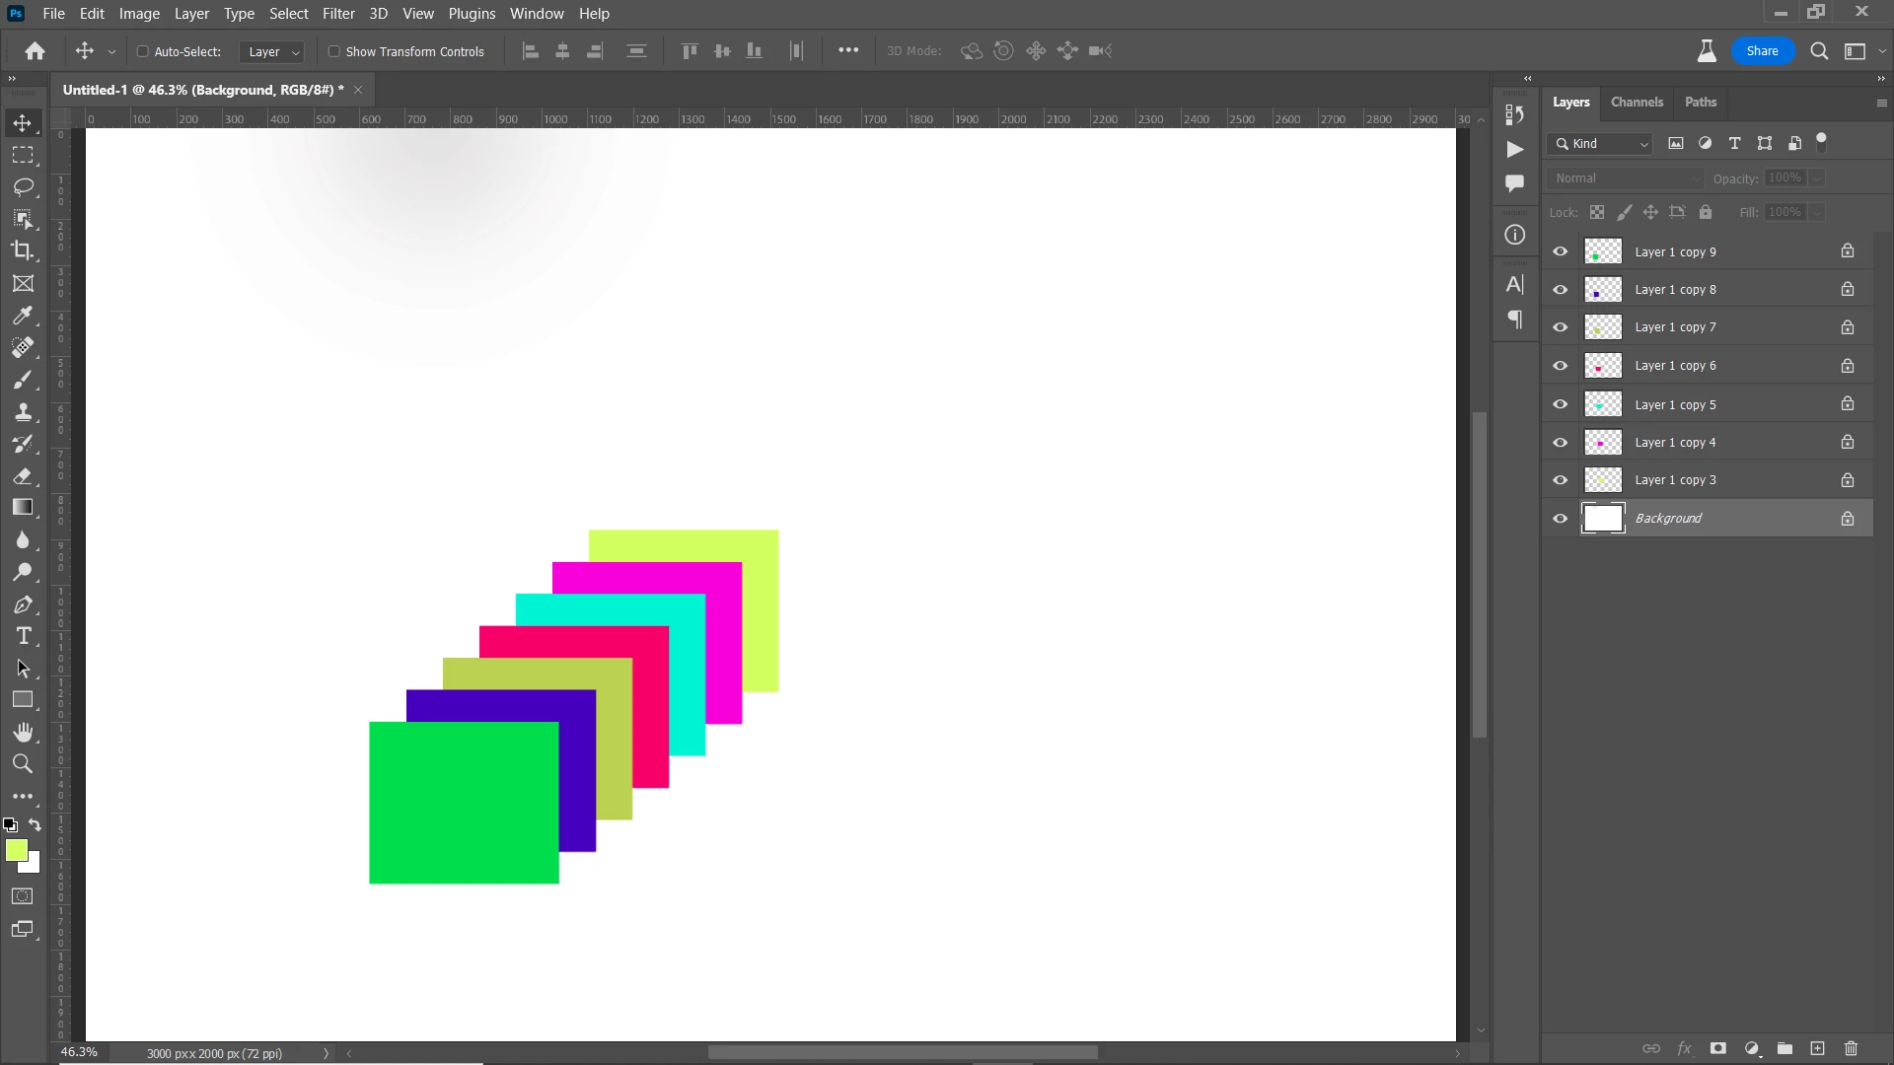Viewport: 1894px width, 1065px height.
Task: Pick the Eyedropper tool
Action: click(x=23, y=316)
